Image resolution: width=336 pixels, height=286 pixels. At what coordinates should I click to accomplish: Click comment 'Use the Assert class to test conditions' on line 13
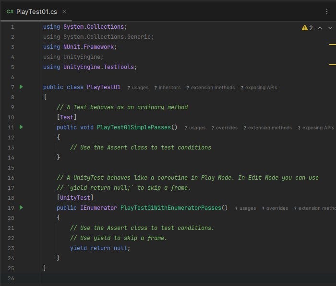click(x=141, y=148)
